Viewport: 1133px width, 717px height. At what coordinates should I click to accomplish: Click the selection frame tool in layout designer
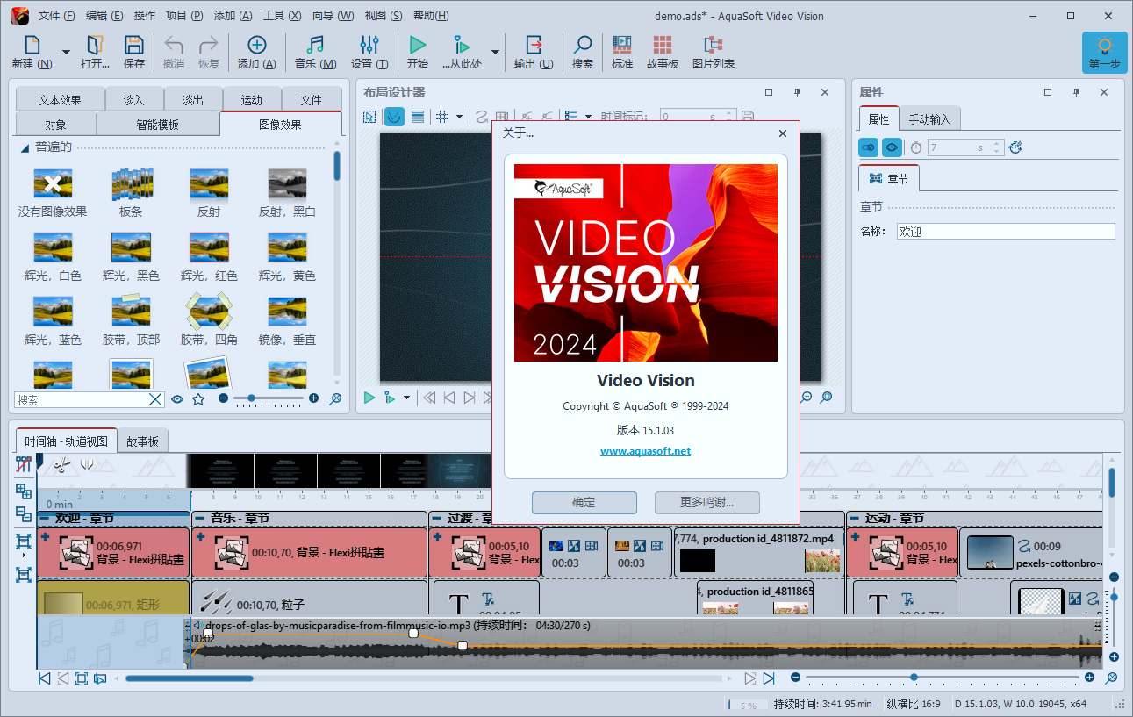[370, 117]
